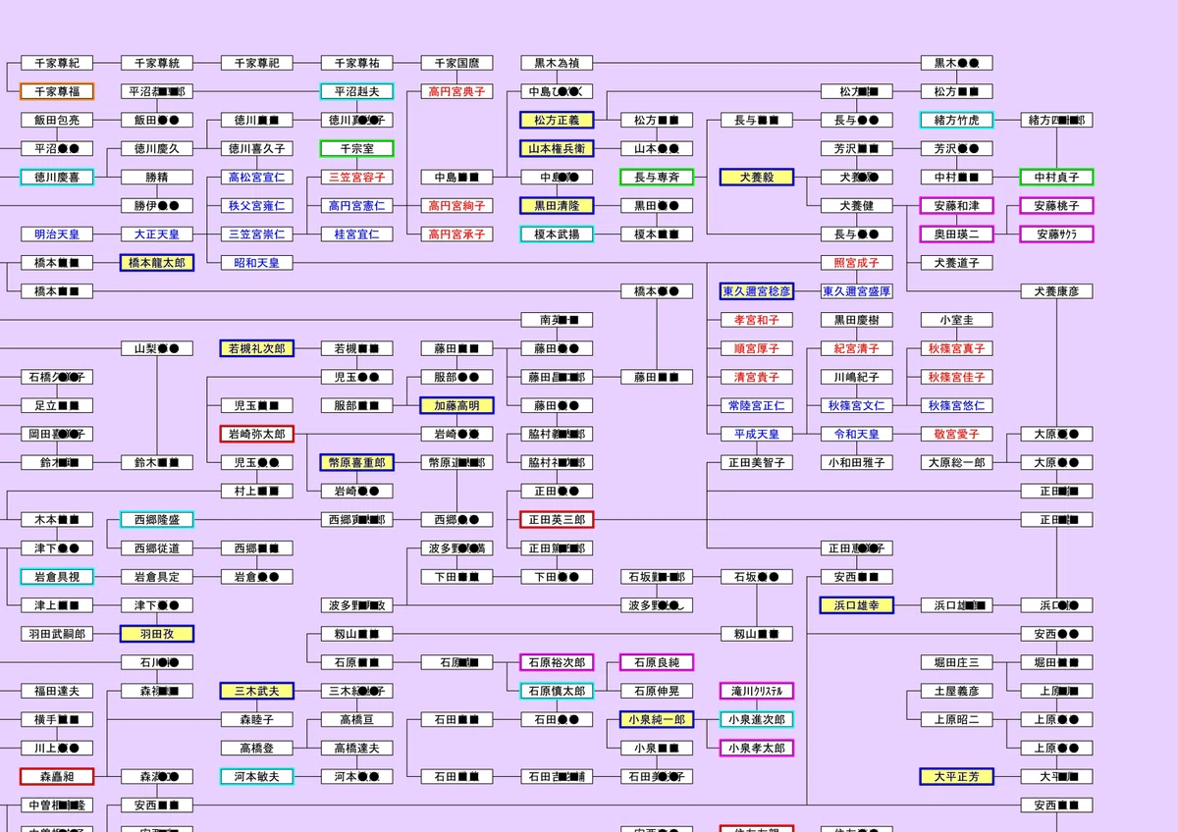This screenshot has width=1178, height=832.
Task: Select the 榎本武揚 node
Action: point(558,234)
